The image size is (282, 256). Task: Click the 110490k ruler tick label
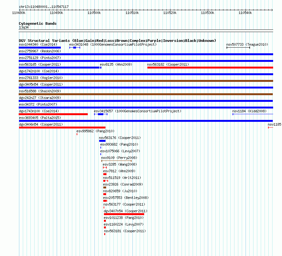point(56,13)
